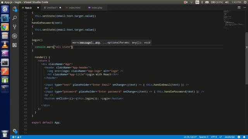Screen dimensions: 248x139
Task: Change indentation via Spaces: 2
Action: 203,137
